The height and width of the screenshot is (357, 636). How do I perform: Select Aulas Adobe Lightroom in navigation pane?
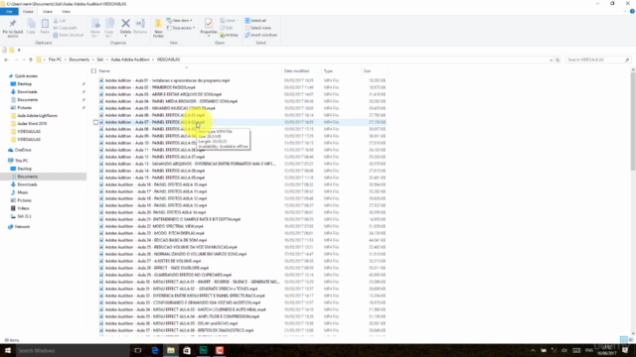[34, 116]
